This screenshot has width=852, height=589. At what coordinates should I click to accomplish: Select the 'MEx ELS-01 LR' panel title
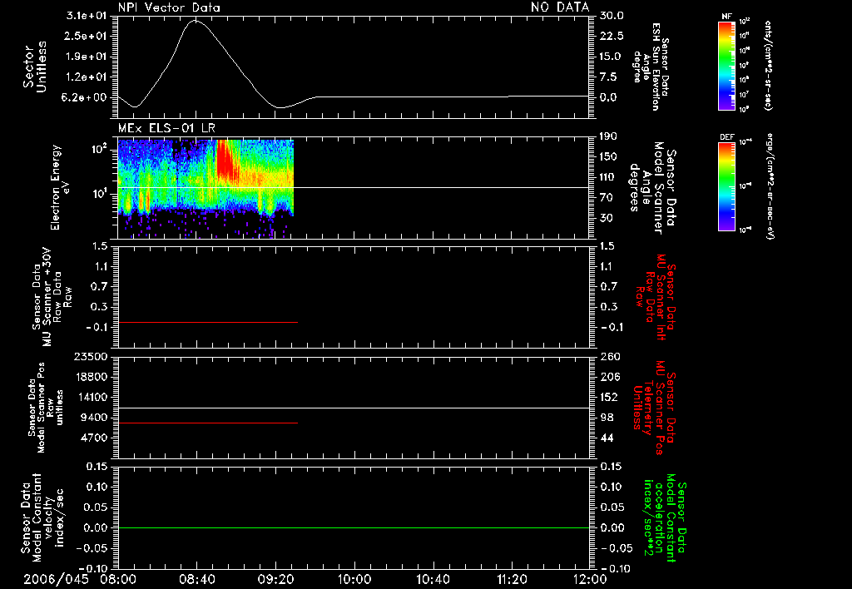(166, 129)
